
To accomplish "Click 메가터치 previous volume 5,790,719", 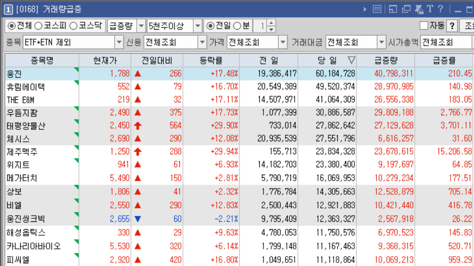I will tap(279, 178).
